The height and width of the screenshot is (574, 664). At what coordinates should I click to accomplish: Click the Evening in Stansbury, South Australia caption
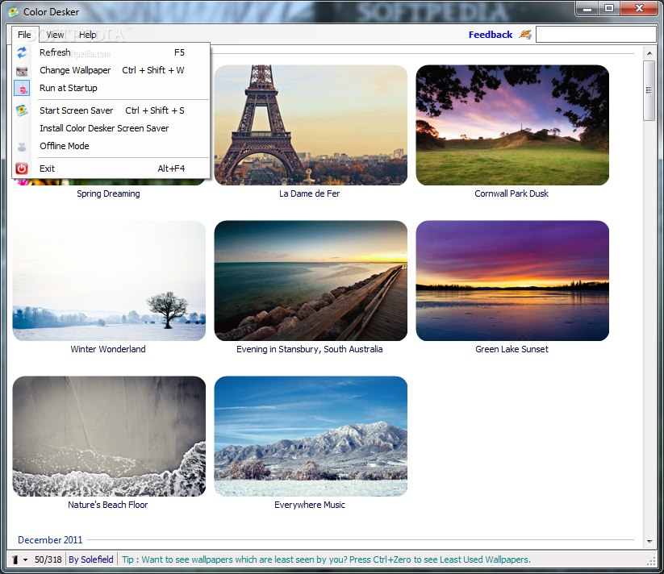coord(310,349)
